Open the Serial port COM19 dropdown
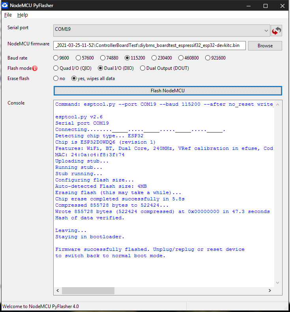The height and width of the screenshot is (312, 290). [x=161, y=31]
